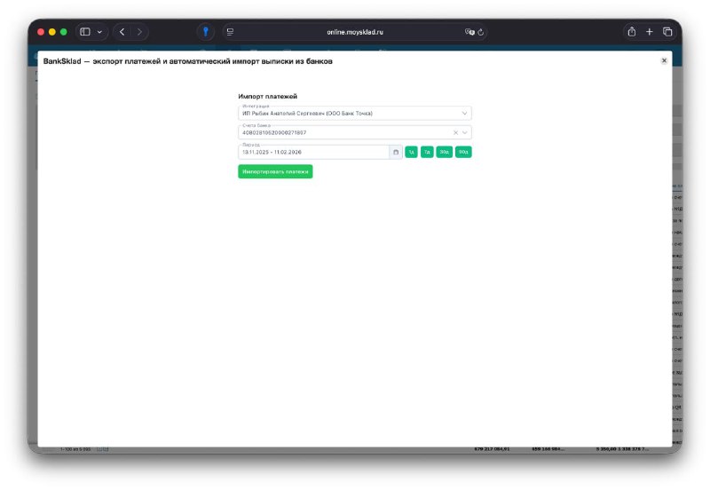The height and width of the screenshot is (490, 710).
Task: Open the Интеграция dropdown with ИП Рыбин
Action: 354,114
